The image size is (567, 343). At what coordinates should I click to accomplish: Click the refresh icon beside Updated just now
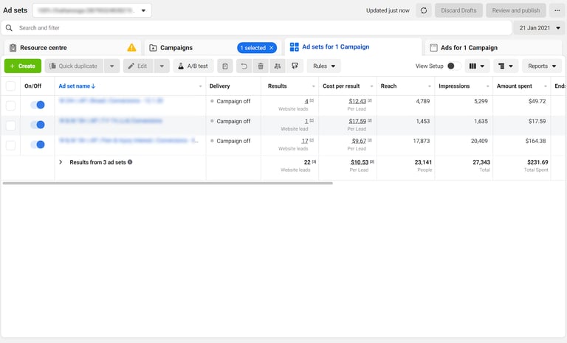(x=424, y=10)
